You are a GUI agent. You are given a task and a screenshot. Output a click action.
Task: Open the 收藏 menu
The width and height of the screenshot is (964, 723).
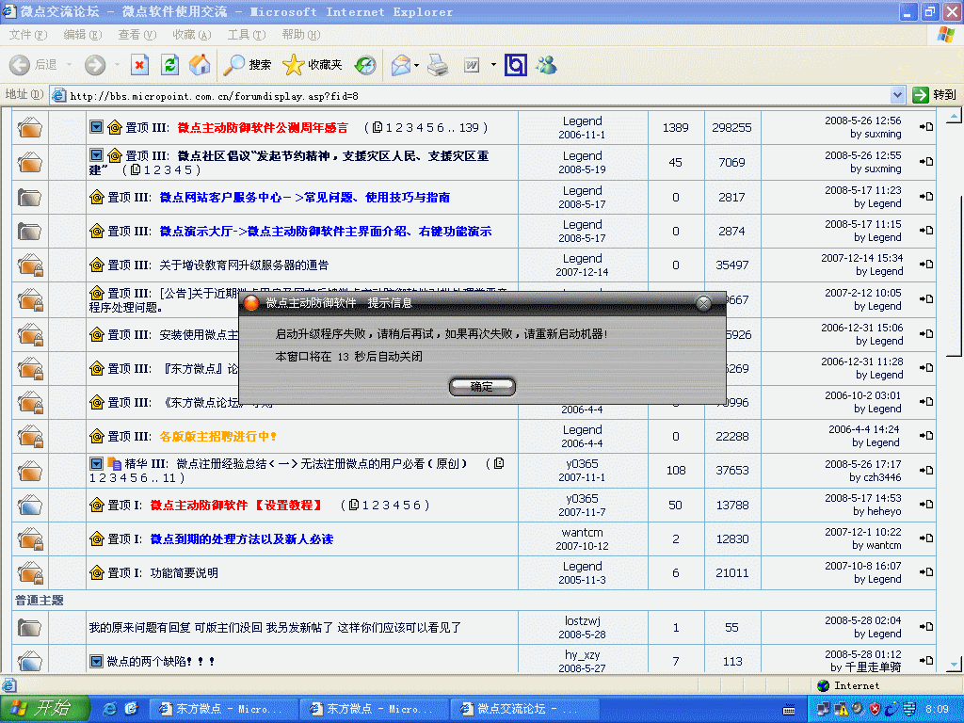(x=191, y=35)
